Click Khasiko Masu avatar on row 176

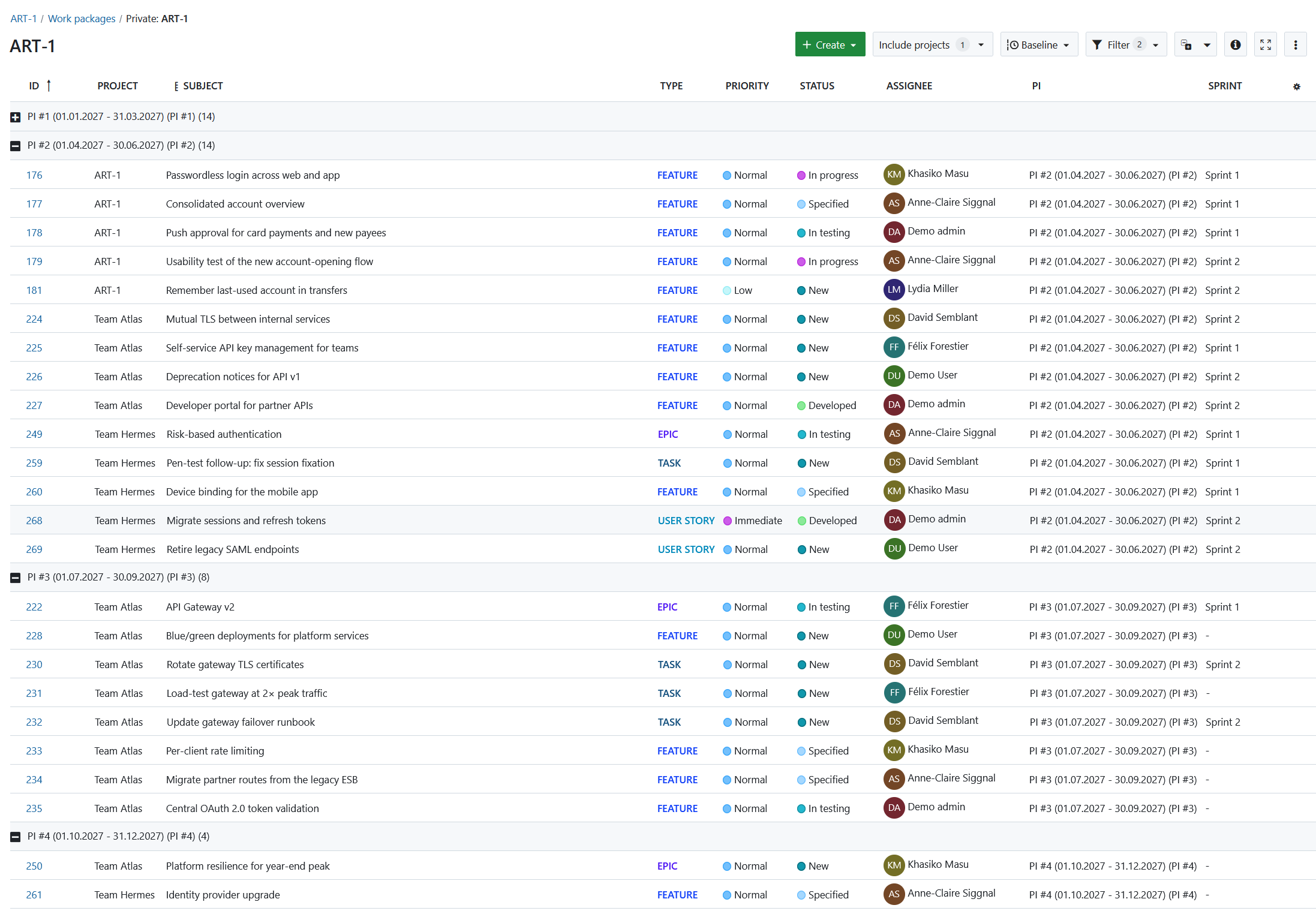pyautogui.click(x=894, y=175)
